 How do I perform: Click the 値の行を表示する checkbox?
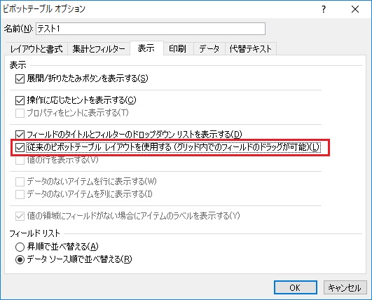tap(20, 161)
